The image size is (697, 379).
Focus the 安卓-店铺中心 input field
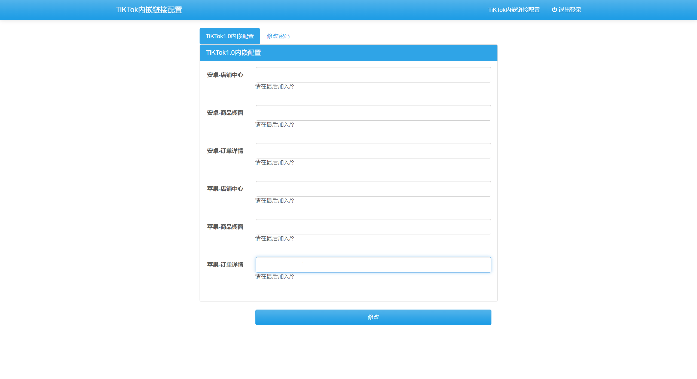pos(373,75)
